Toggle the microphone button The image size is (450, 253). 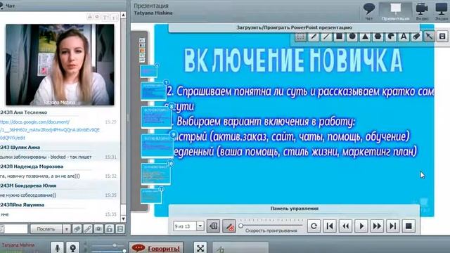(x=57, y=247)
